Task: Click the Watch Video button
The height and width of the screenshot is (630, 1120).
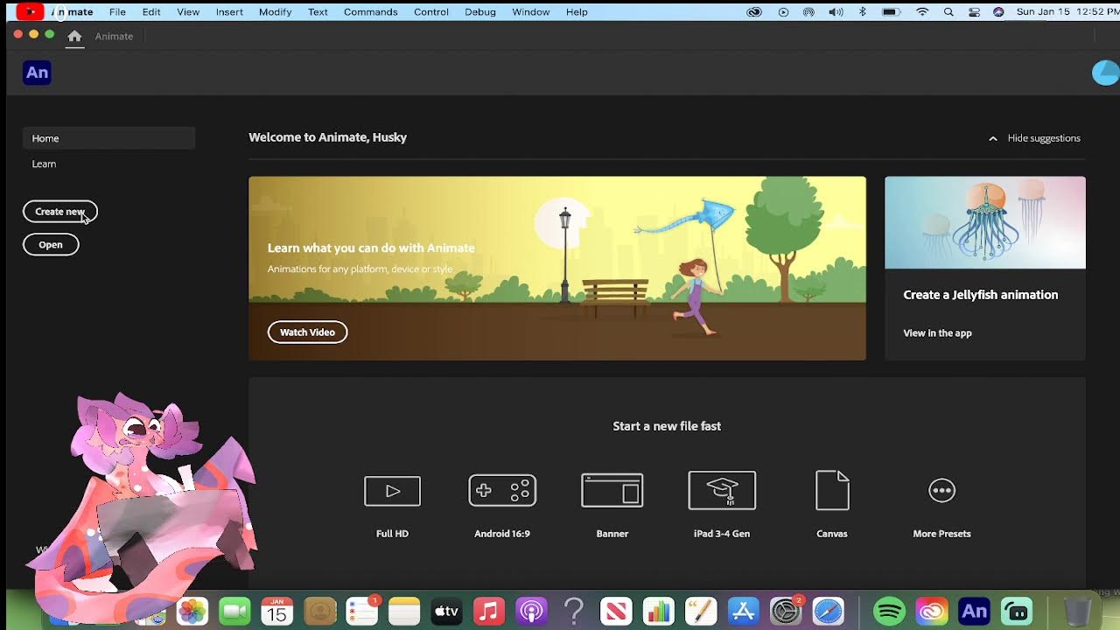Action: click(307, 332)
